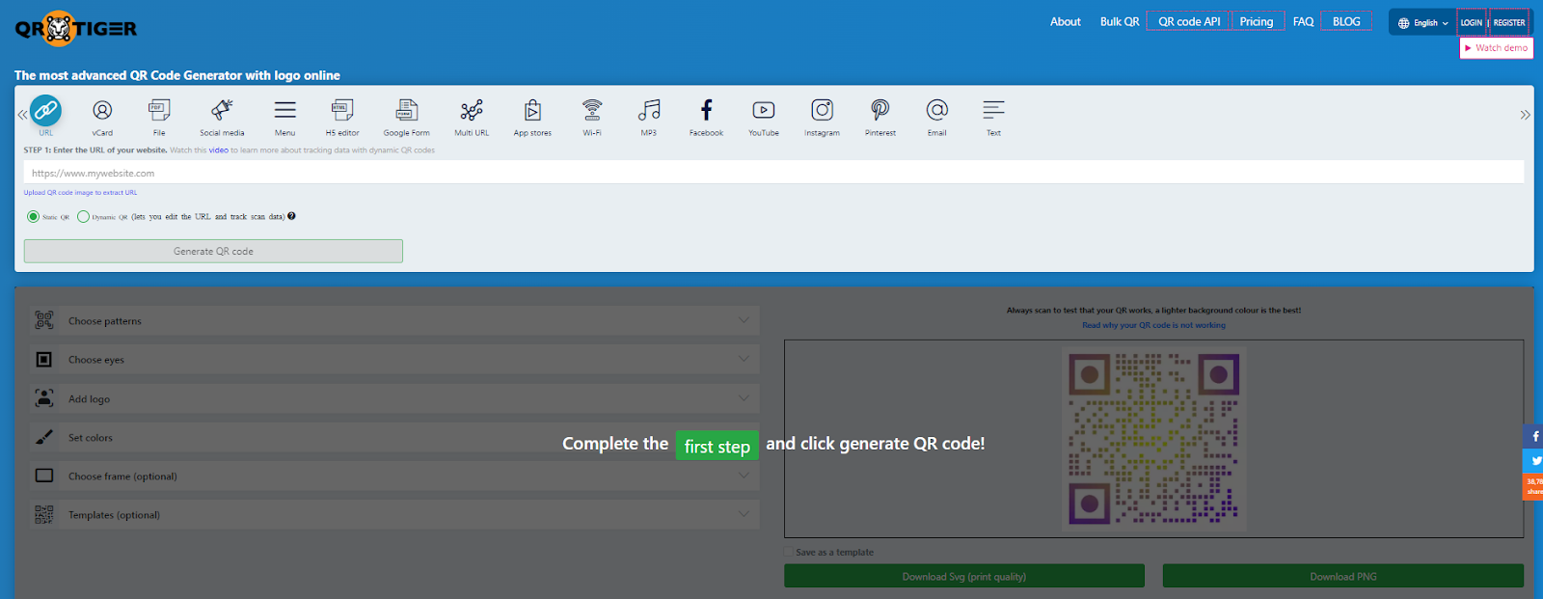Select the Text QR type icon

coord(993,110)
